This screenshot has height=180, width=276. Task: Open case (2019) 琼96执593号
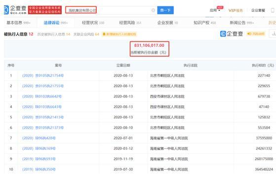[39, 159]
